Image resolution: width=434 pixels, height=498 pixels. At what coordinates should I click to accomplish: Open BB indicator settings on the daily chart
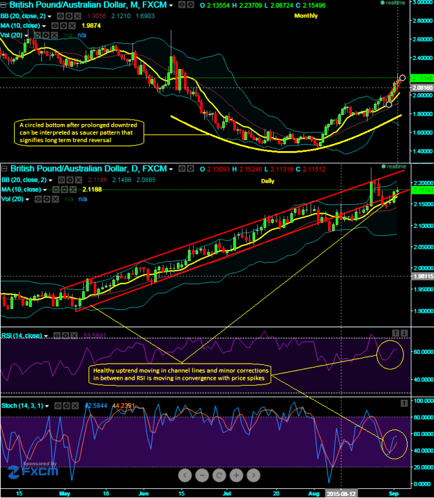pos(70,180)
